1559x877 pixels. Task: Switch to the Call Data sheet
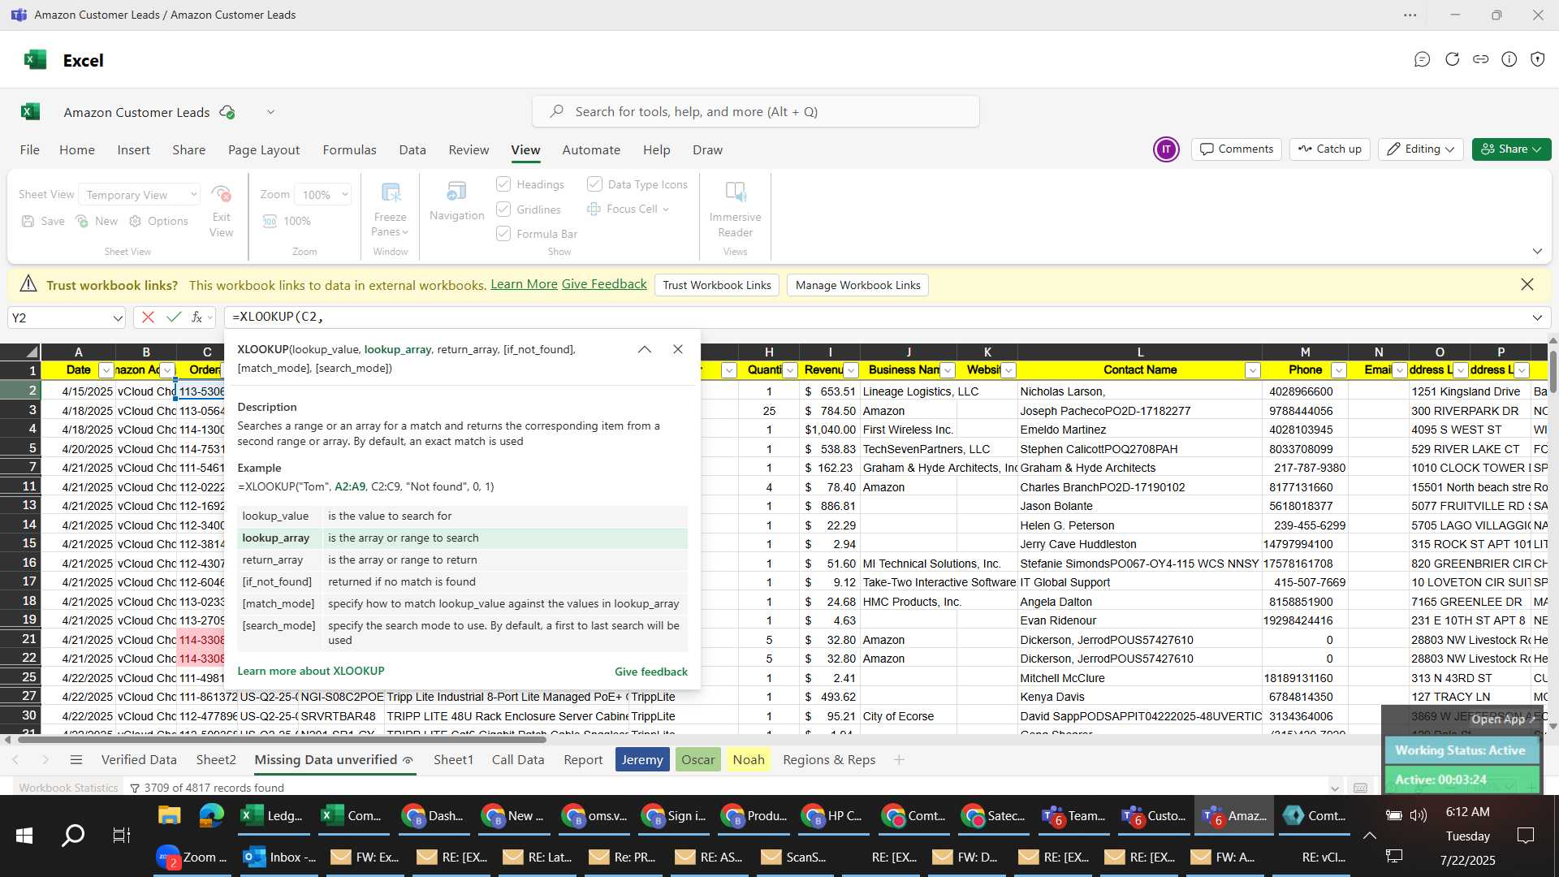point(518,760)
